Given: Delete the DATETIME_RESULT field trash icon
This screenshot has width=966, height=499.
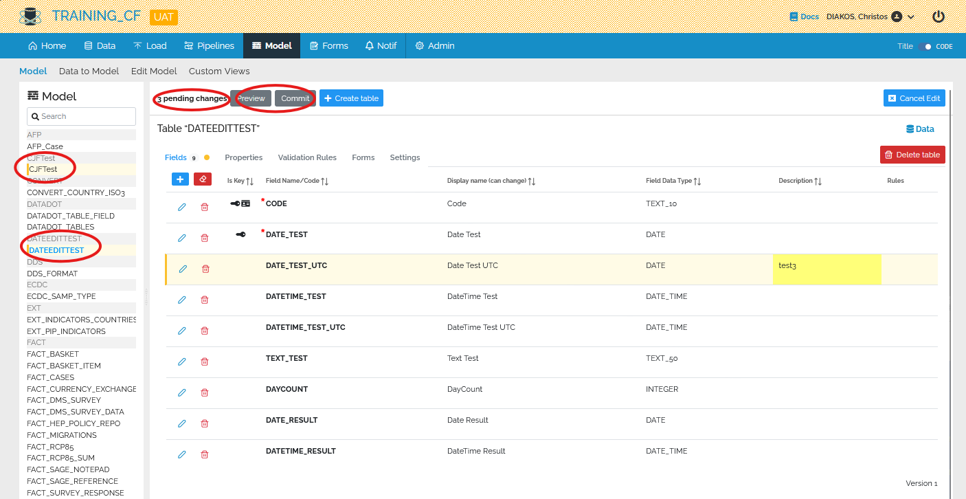Looking at the screenshot, I should pos(204,454).
